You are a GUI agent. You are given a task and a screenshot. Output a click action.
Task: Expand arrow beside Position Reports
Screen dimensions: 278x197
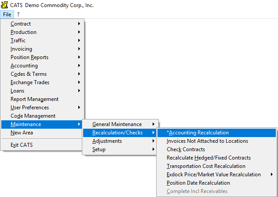79,57
